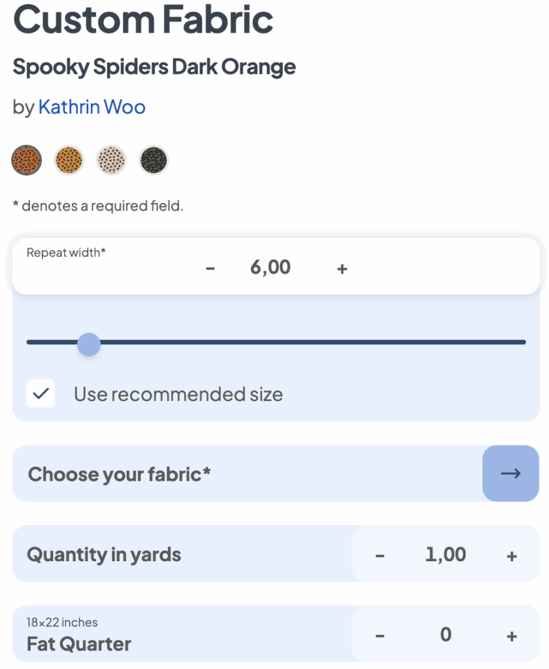Decrease quantity in yards
Image resolution: width=549 pixels, height=669 pixels.
380,556
